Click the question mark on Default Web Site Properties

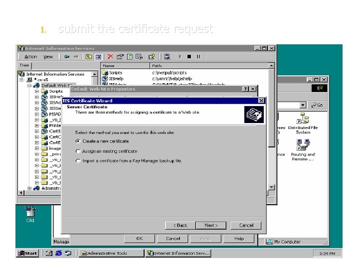(x=245, y=89)
